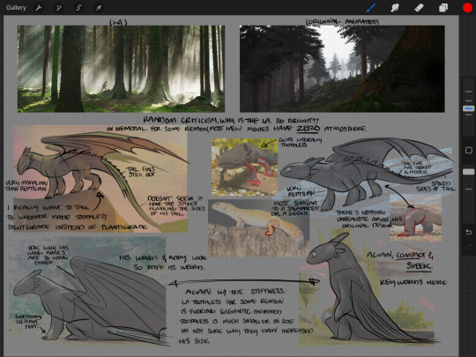The height and width of the screenshot is (357, 476).
Task: Click the dark animated forest reference image
Action: tap(342, 69)
